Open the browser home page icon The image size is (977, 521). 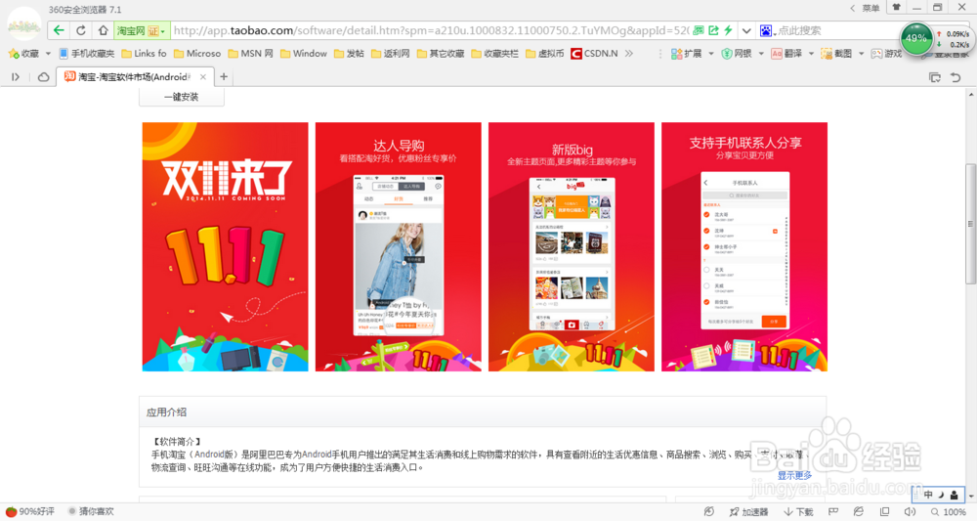pyautogui.click(x=103, y=30)
